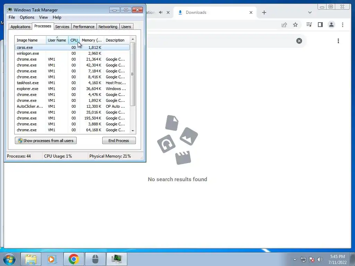Select chrome.exe using 195,504 K memory
The image size is (355, 266).
tap(72, 118)
